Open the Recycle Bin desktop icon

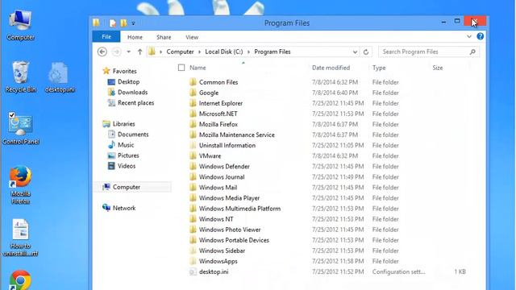(x=20, y=77)
